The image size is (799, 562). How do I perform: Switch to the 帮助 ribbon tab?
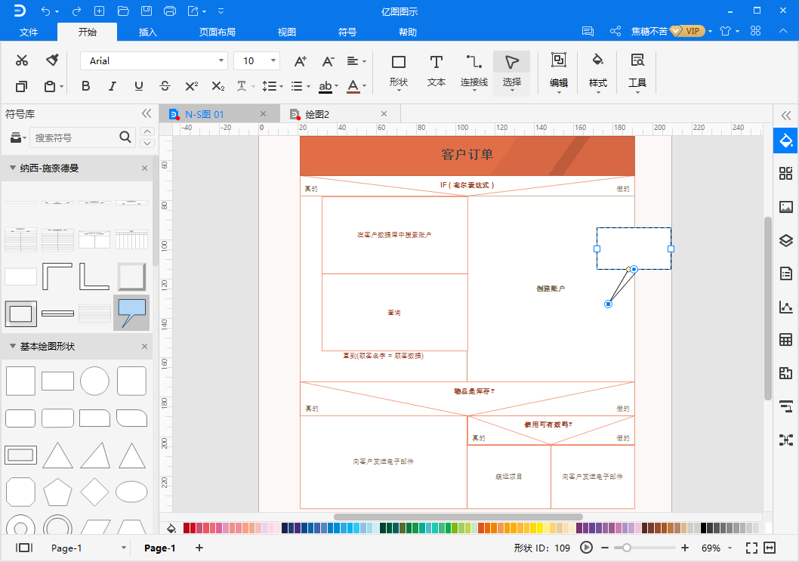(408, 32)
